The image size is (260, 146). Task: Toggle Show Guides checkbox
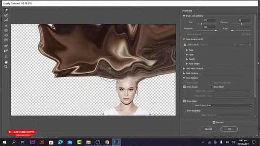point(184,82)
